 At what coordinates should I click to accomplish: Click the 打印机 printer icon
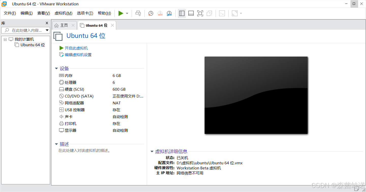pyautogui.click(x=61, y=124)
